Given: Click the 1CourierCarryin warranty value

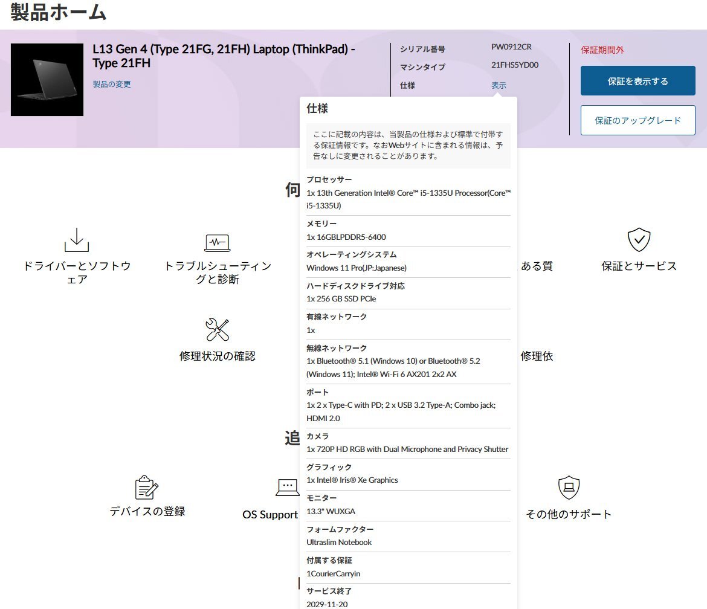Looking at the screenshot, I should pyautogui.click(x=333, y=573).
